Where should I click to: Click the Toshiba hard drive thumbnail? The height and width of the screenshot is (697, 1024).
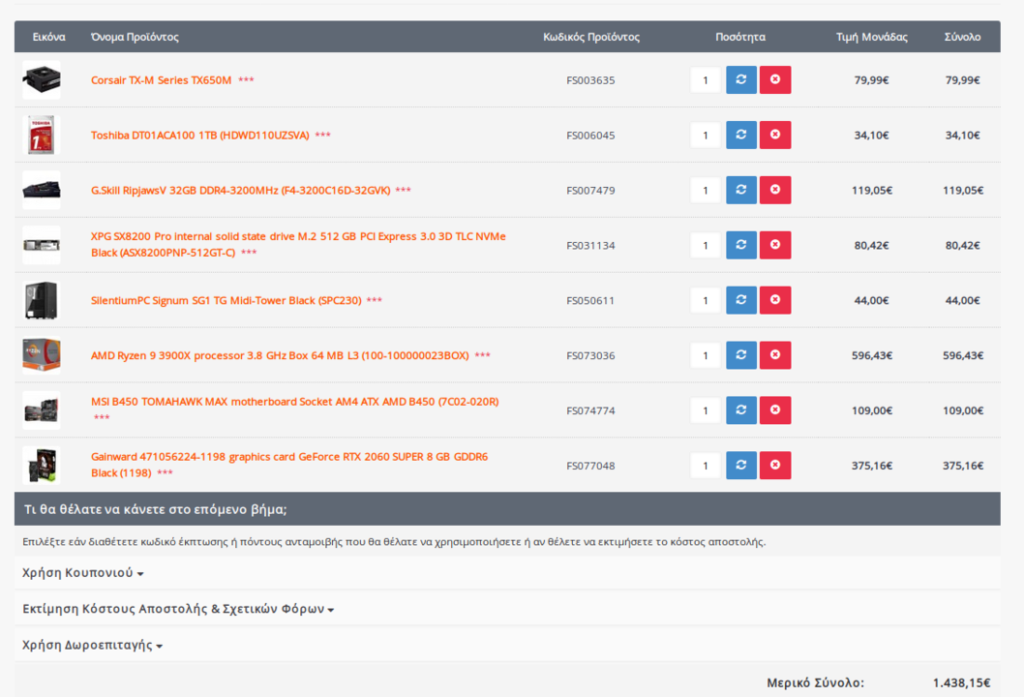tap(42, 135)
